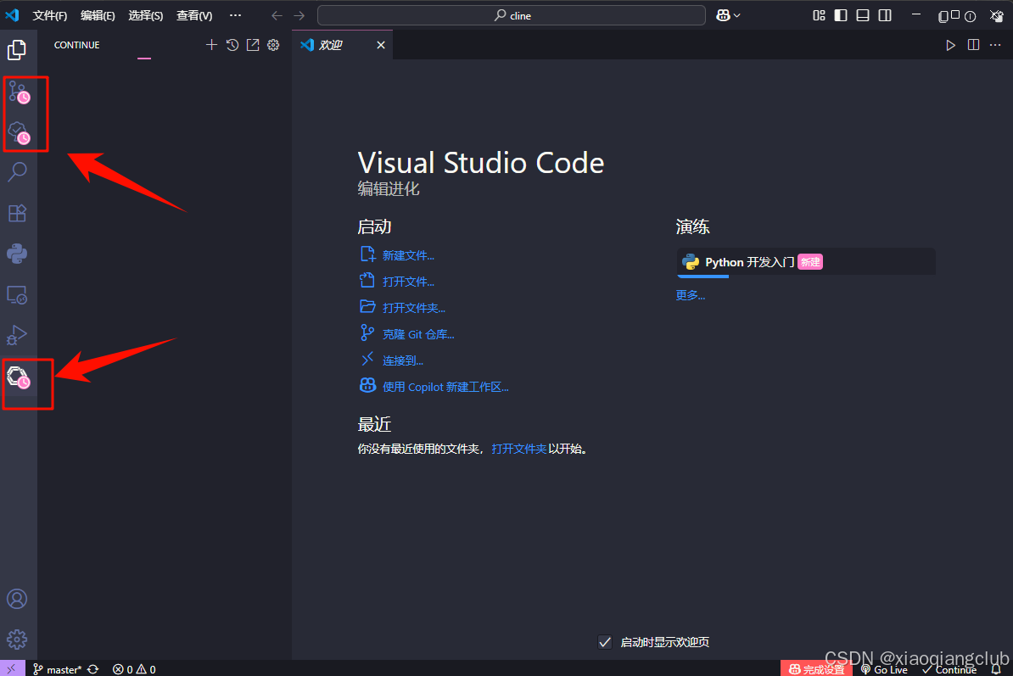
Task: Open the 编辑(E) menu
Action: pos(98,15)
